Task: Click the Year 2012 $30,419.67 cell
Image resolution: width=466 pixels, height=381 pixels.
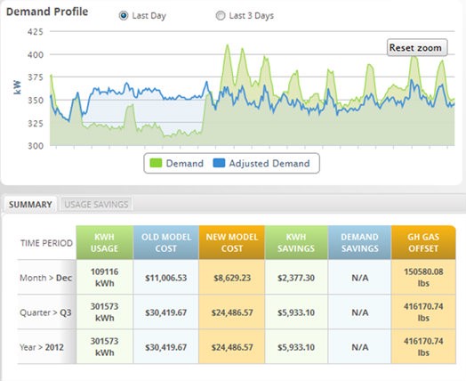Action: [x=166, y=346]
